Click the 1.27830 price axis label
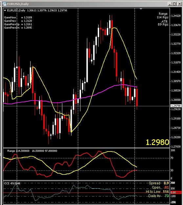This screenshot has height=205, width=183. pos(176,147)
